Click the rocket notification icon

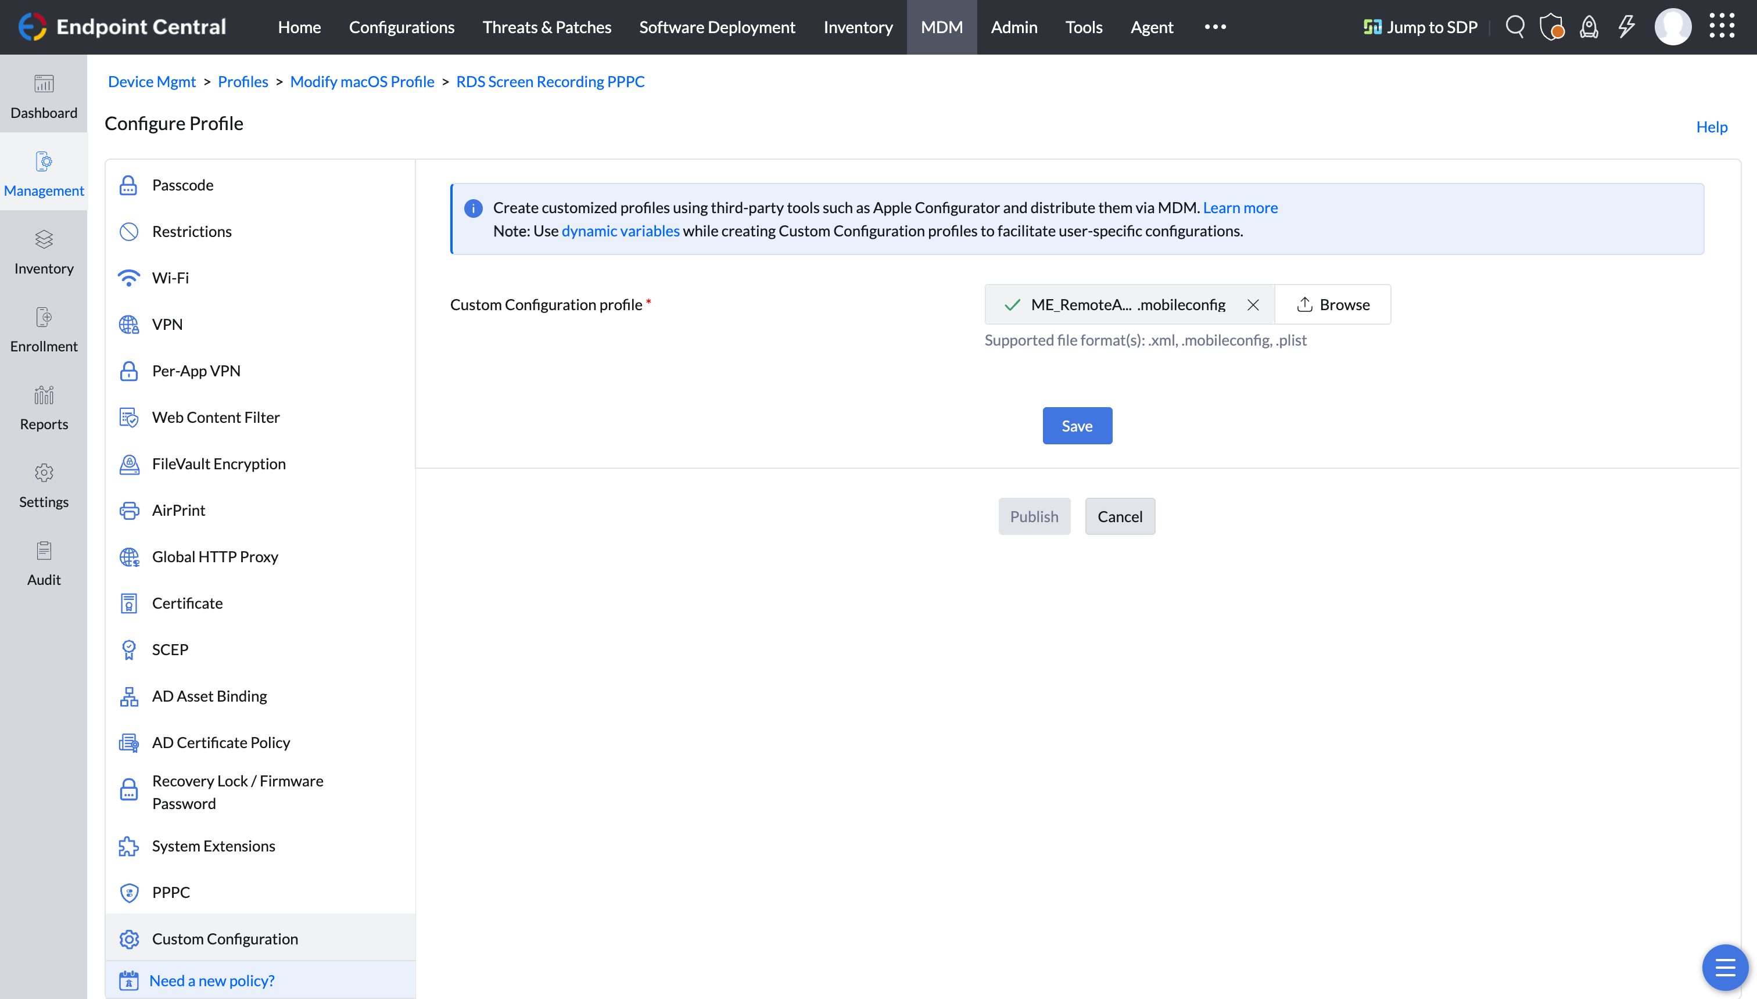(1589, 27)
